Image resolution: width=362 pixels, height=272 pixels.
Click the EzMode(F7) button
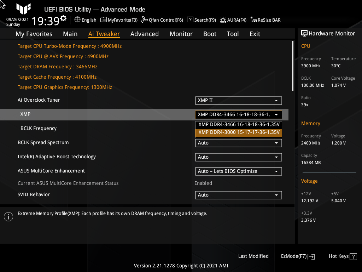point(297,256)
